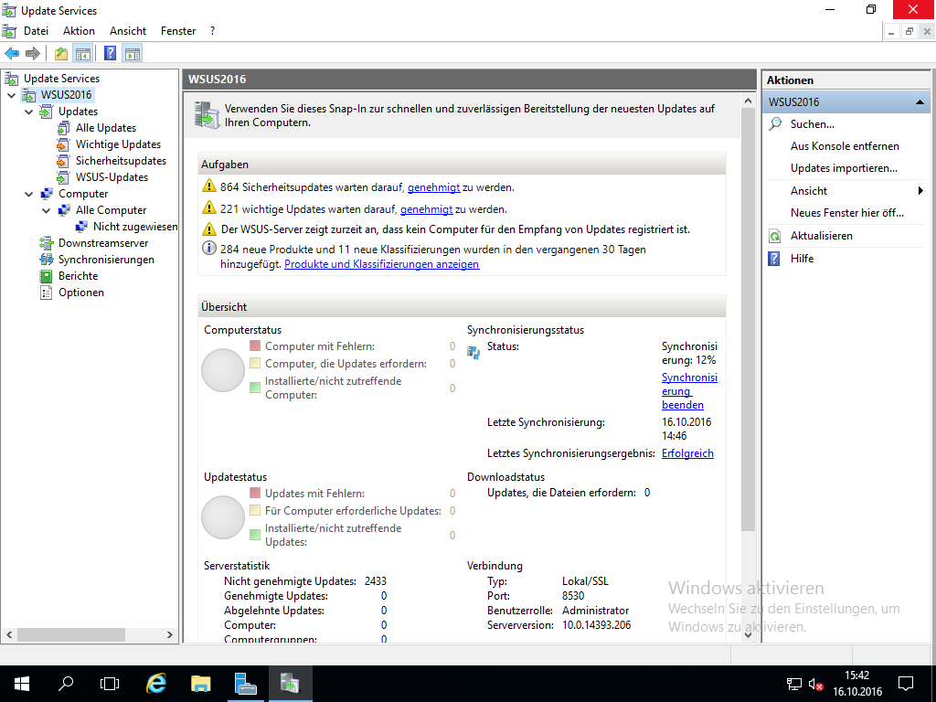Open File Explorer from taskbar
Screen dimensions: 936x702
tap(200, 684)
